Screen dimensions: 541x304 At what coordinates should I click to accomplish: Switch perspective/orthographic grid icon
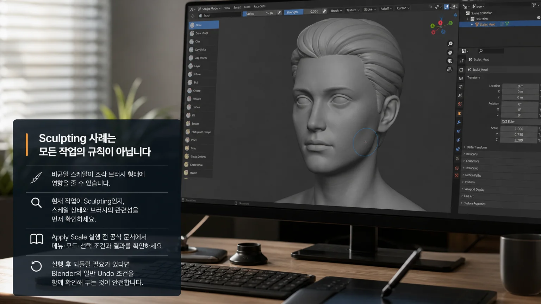449,70
